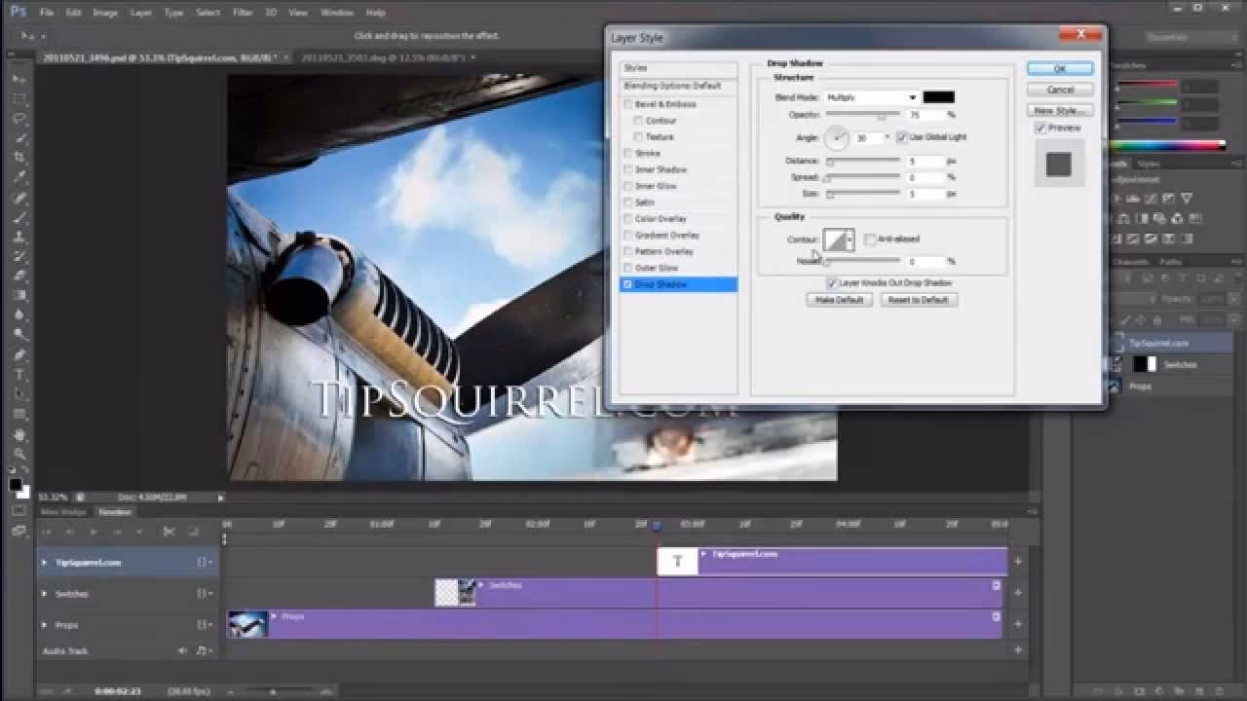
Task: Expand the TipSquirrel.com video track
Action: (x=43, y=562)
